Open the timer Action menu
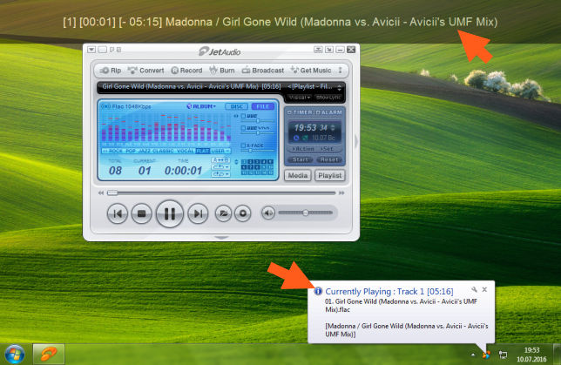This screenshot has height=365, width=561. pyautogui.click(x=302, y=149)
